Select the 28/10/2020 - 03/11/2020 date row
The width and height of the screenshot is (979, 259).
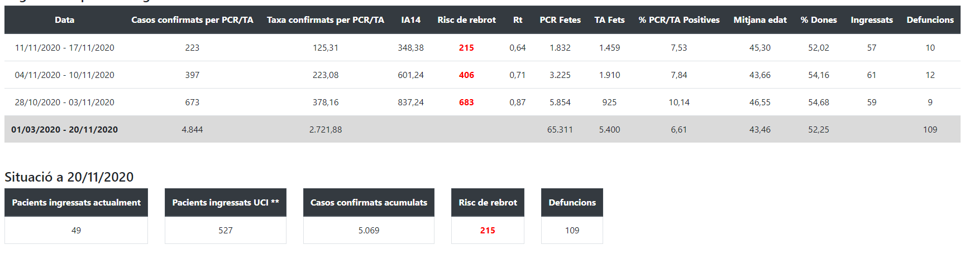65,102
